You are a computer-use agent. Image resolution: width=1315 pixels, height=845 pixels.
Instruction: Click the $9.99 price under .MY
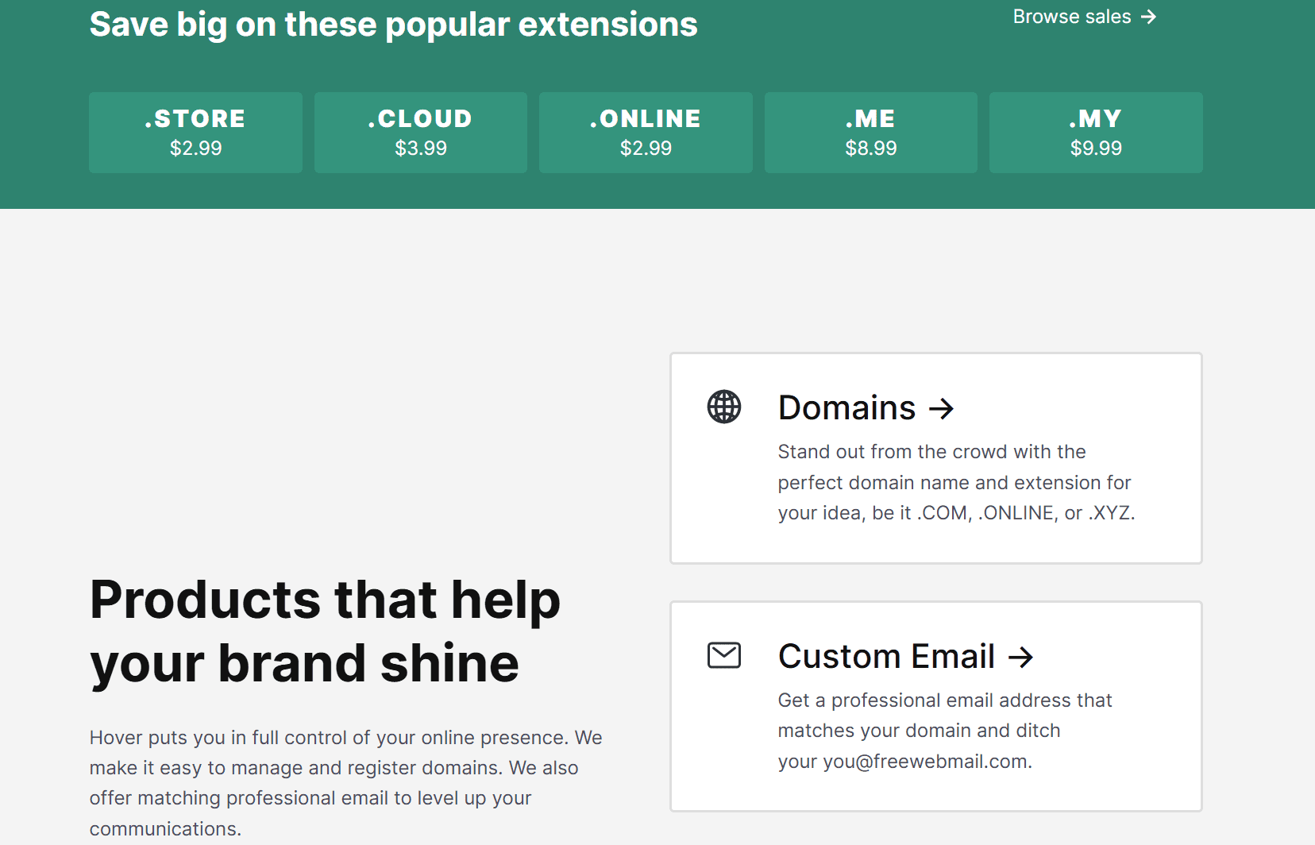coord(1096,149)
